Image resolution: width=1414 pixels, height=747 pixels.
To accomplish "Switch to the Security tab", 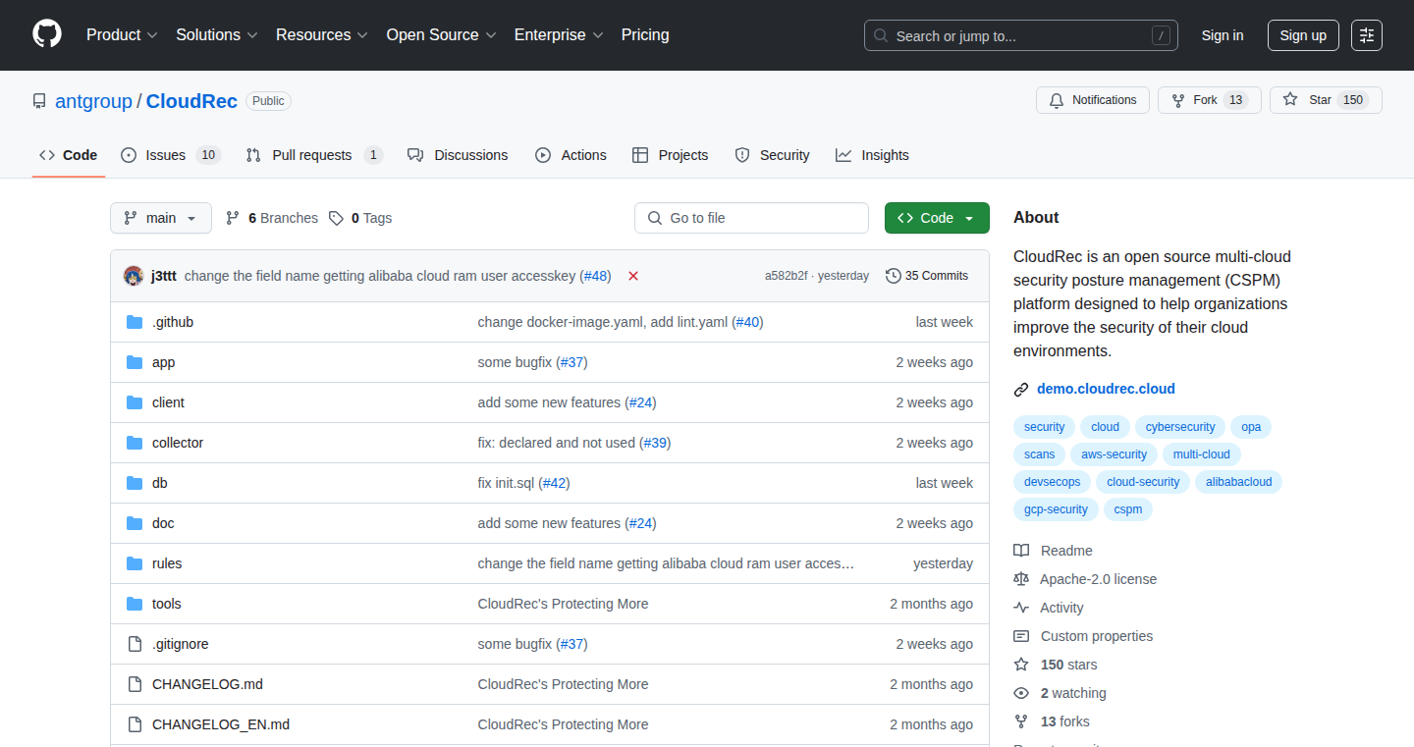I will (772, 155).
